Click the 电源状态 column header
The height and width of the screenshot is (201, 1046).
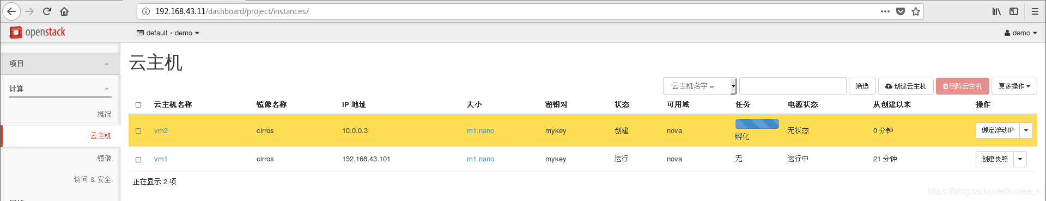tap(802, 104)
